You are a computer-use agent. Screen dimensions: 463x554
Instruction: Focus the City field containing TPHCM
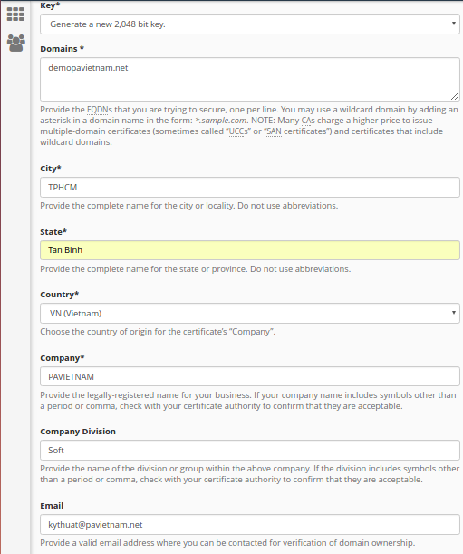click(x=250, y=188)
